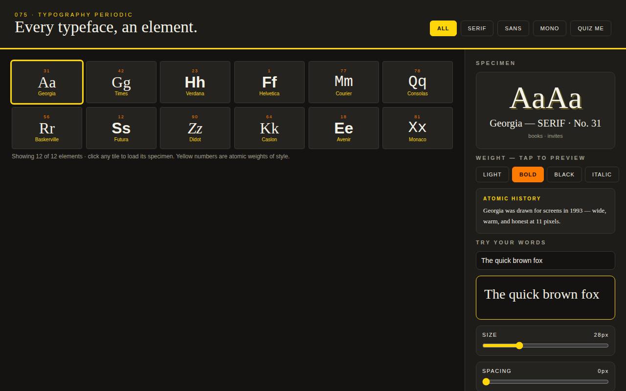Filter by SANS typefaces

(x=513, y=28)
